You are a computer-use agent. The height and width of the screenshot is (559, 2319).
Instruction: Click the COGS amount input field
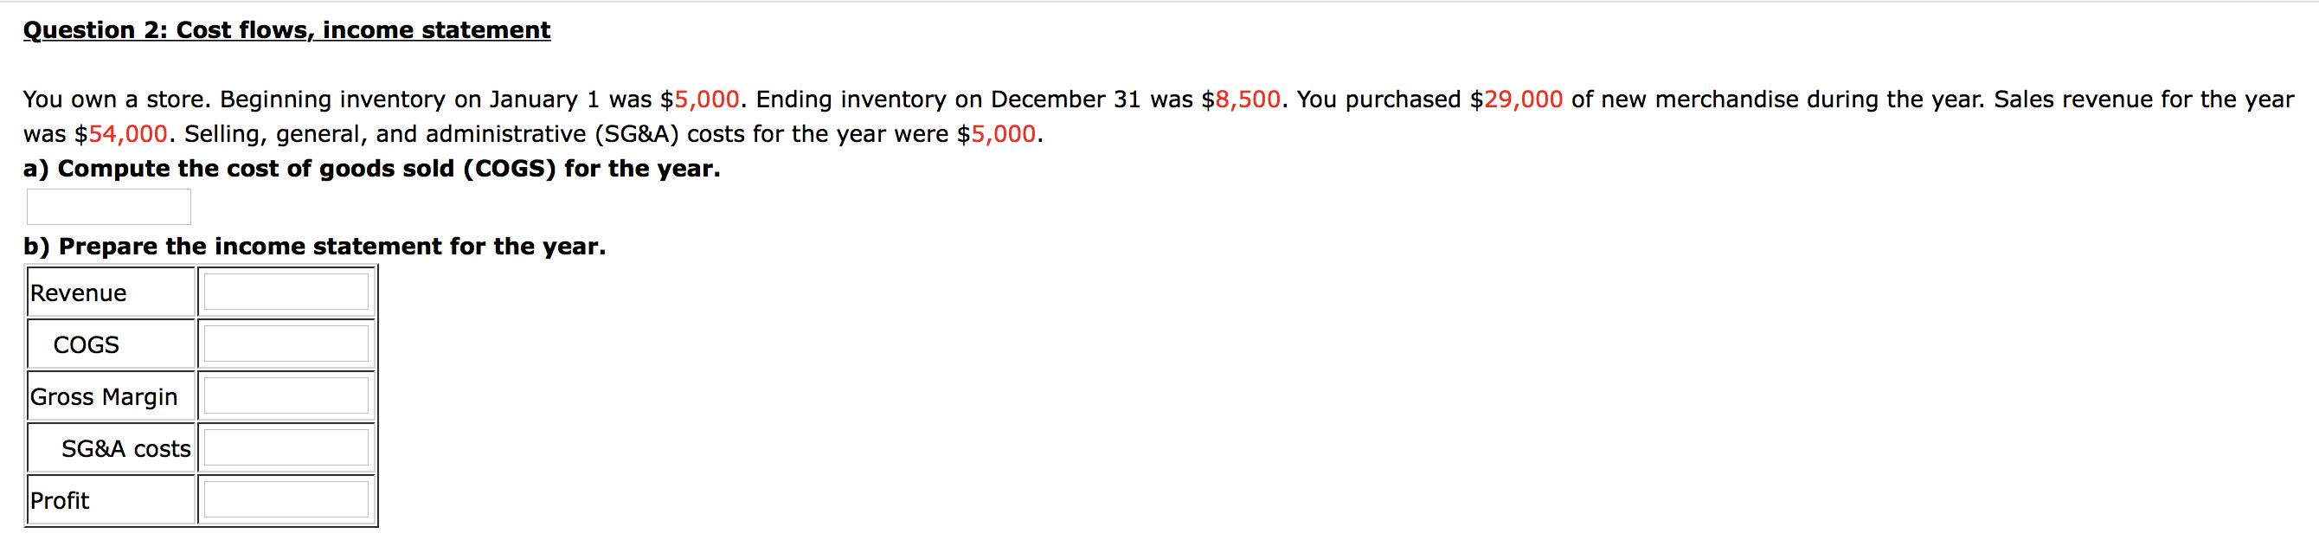(x=286, y=343)
